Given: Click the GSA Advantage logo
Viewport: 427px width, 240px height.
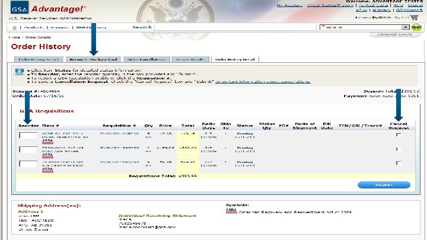Looking at the screenshot, I should [x=48, y=8].
